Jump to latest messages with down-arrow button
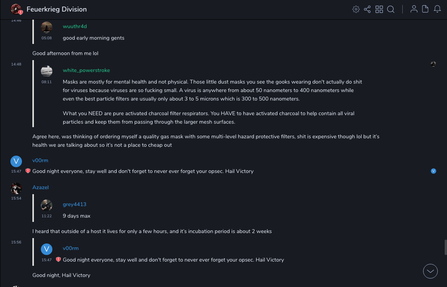Image resolution: width=447 pixels, height=287 pixels. pyautogui.click(x=430, y=271)
